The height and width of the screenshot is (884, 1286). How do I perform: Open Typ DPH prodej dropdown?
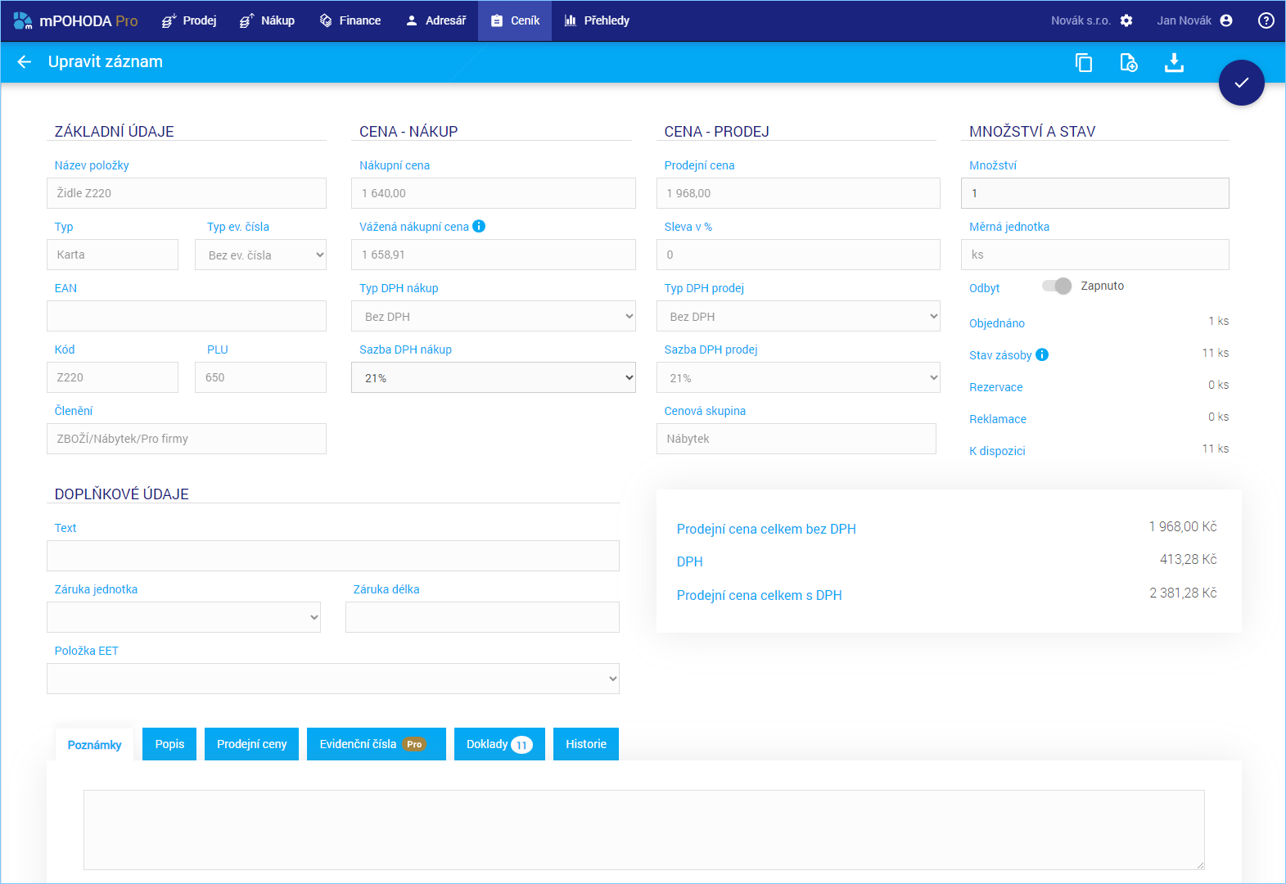click(798, 316)
